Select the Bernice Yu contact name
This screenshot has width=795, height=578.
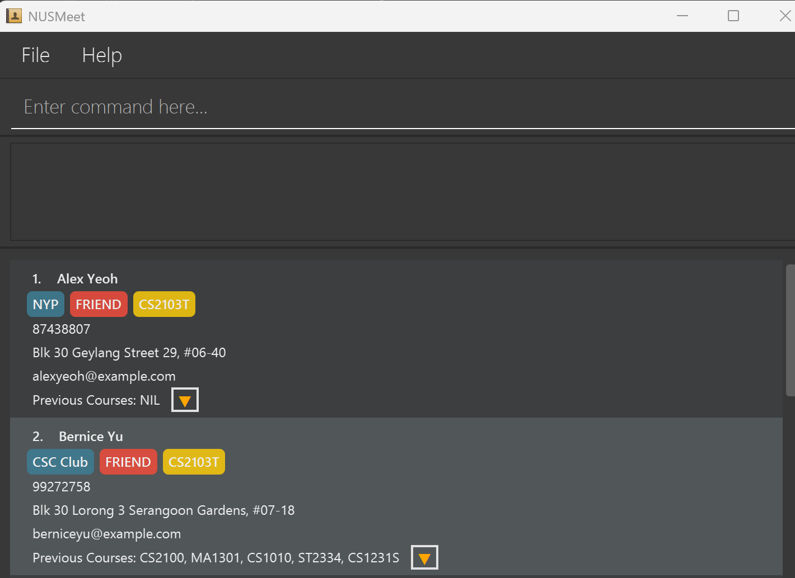pos(91,437)
